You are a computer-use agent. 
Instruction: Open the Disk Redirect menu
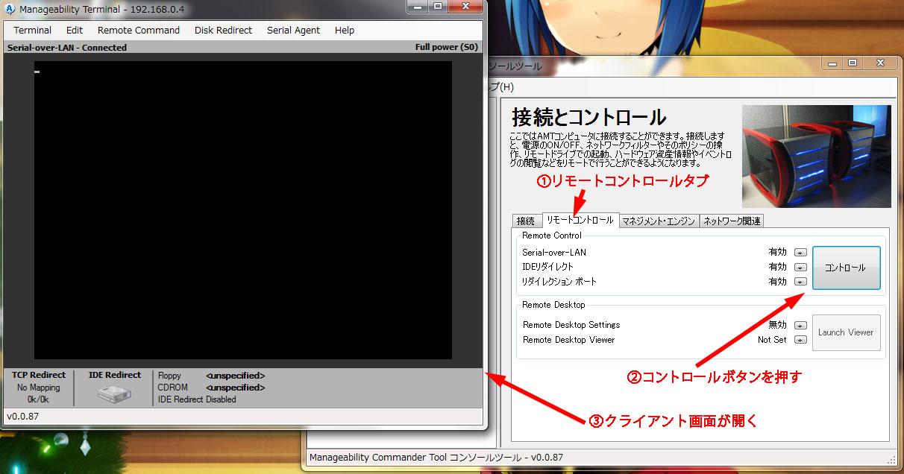point(224,31)
